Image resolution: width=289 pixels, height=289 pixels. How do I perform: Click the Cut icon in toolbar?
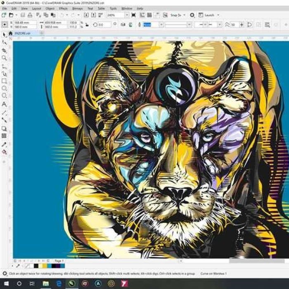[x=38, y=15]
